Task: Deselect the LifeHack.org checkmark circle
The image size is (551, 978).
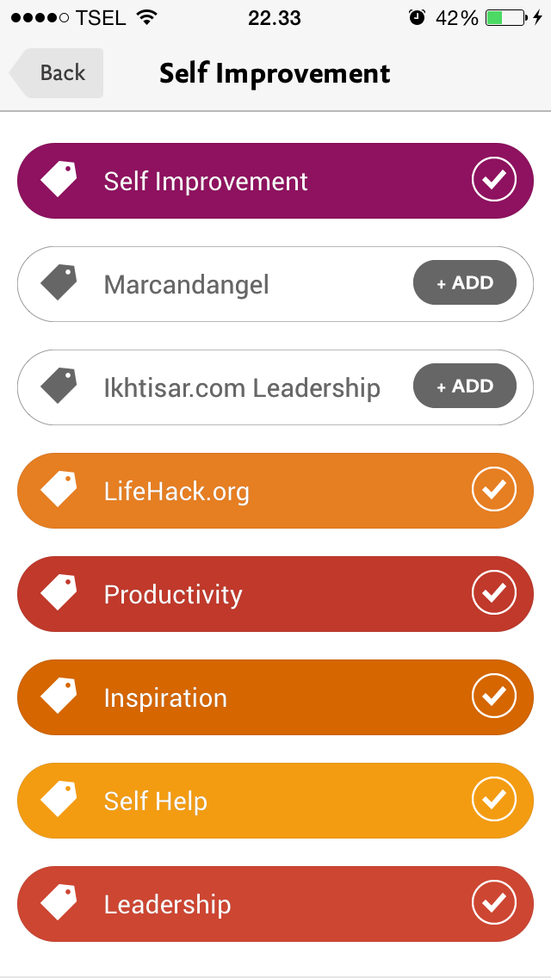Action: [494, 490]
